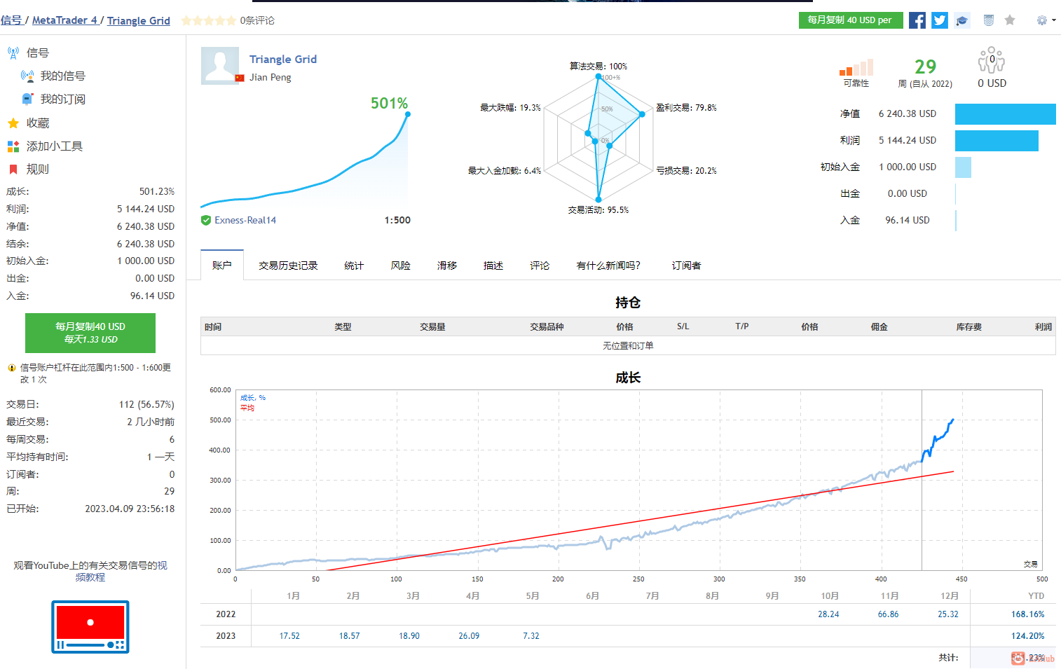The width and height of the screenshot is (1061, 669).
Task: Open the Triangle Grid breadcrumb link
Action: (139, 20)
